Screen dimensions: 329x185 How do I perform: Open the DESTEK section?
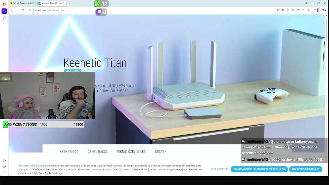pos(161,152)
